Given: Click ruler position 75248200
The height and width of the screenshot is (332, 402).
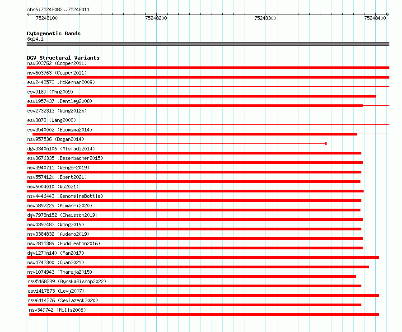Looking at the screenshot, I should tap(156, 18).
